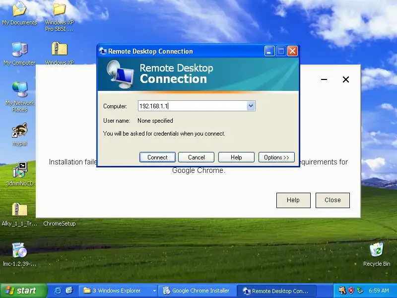Click the green network tray icon

point(359,291)
